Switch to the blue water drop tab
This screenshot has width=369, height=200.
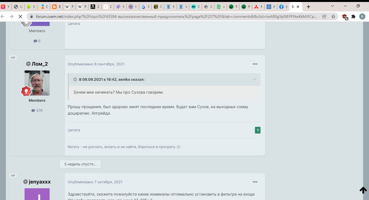(x=143, y=6)
